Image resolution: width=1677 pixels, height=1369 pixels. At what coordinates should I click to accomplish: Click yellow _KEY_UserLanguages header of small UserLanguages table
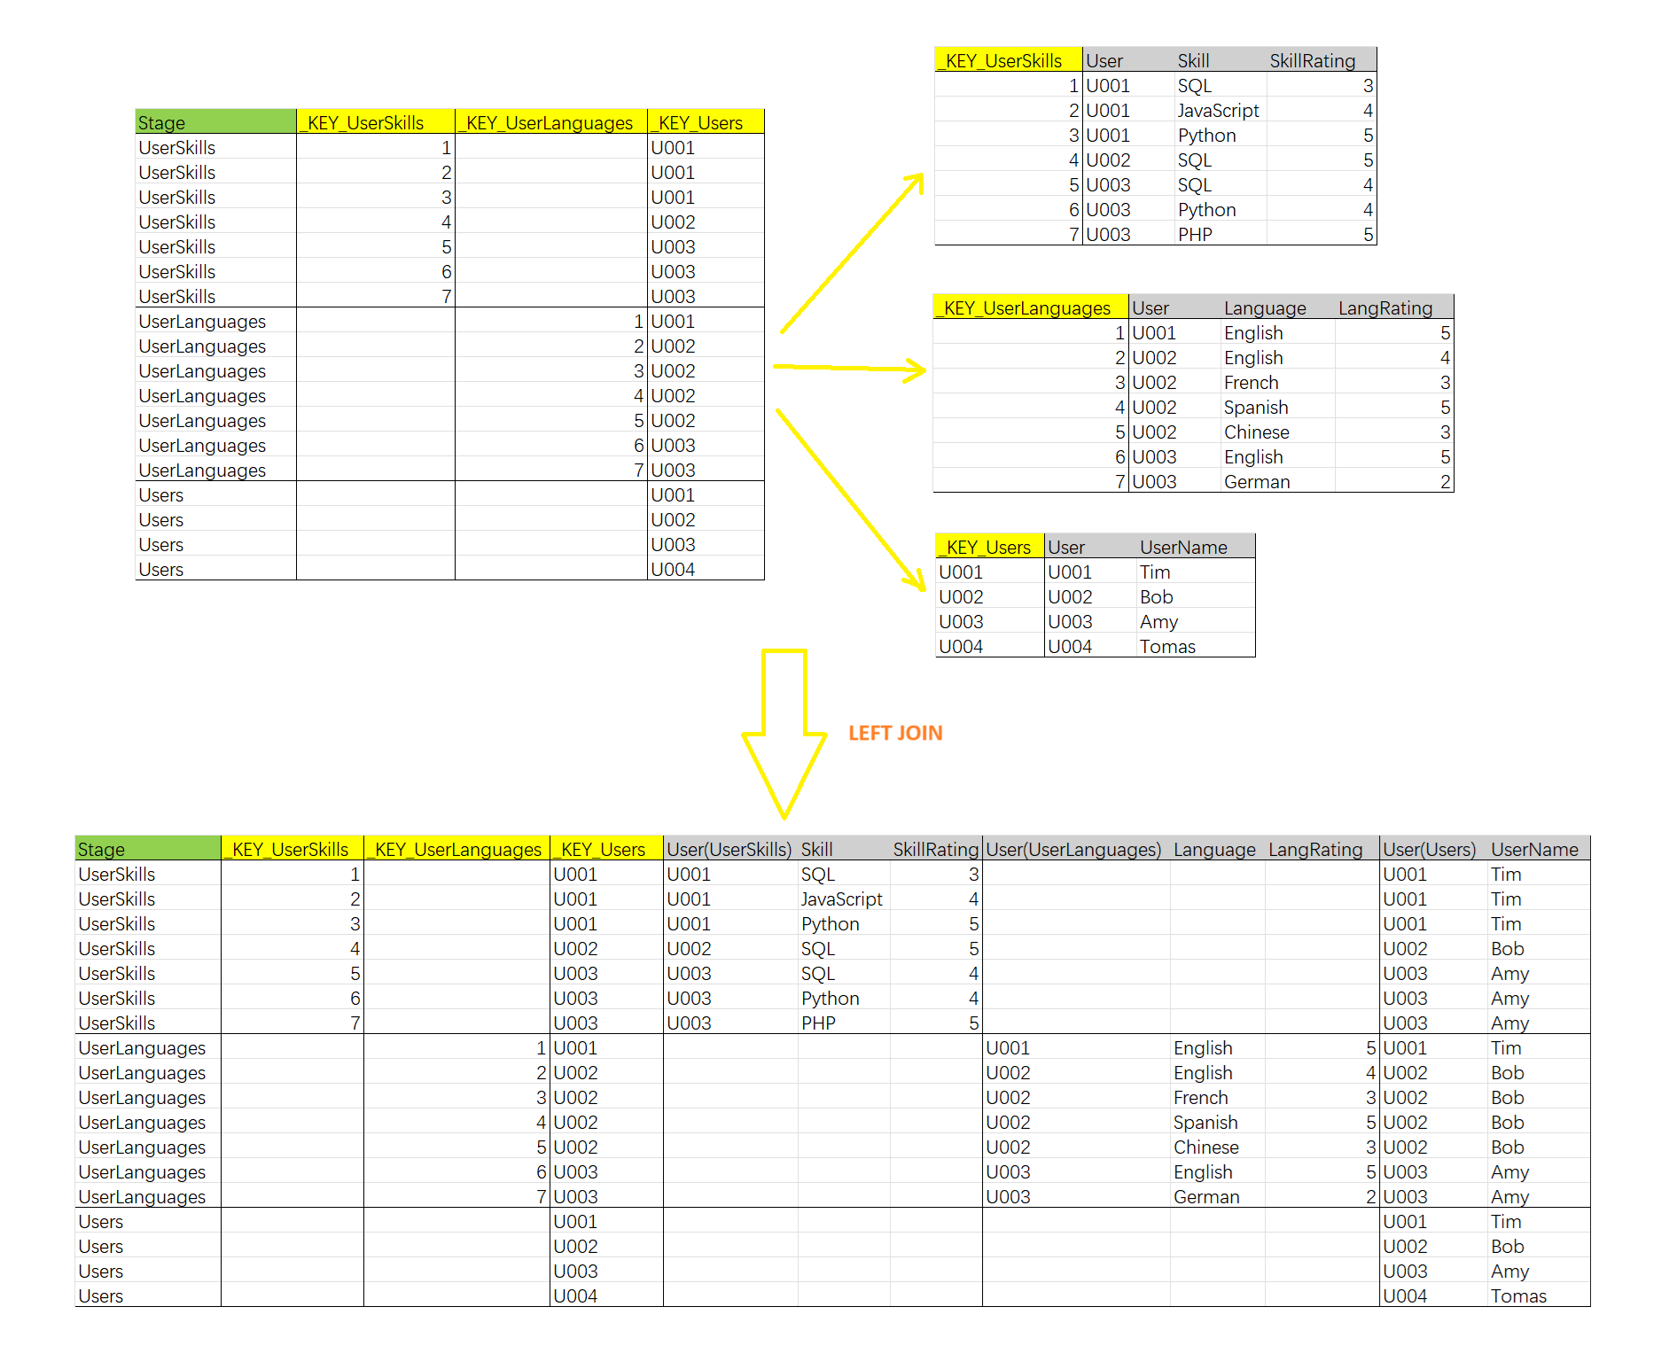pyautogui.click(x=1031, y=308)
